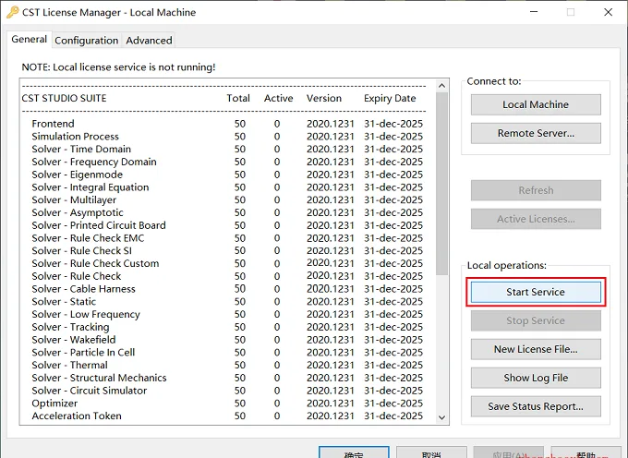
Task: Select Solver - Circuit Simulator row
Action: pos(227,391)
